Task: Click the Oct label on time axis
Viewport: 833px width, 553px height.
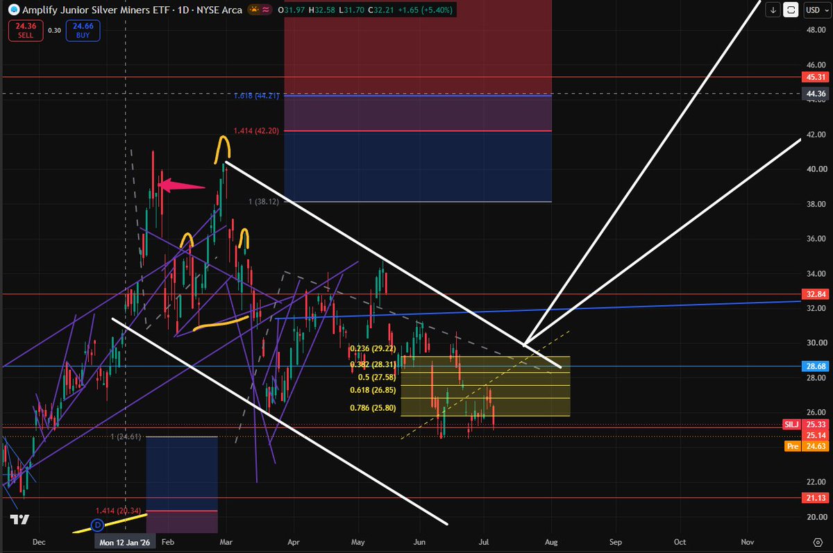Action: [x=680, y=542]
